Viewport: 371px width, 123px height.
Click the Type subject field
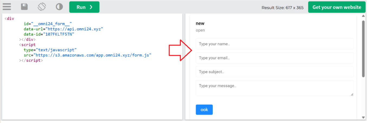[275, 72]
